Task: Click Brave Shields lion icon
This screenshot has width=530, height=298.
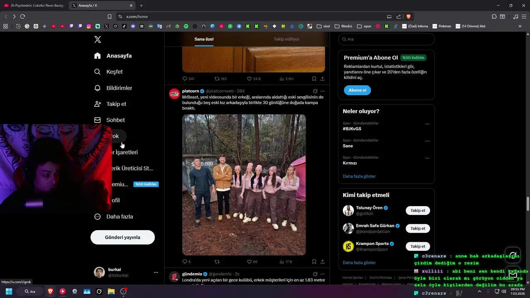Action: [x=408, y=17]
